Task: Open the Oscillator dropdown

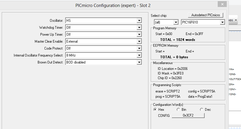Action: click(139, 21)
